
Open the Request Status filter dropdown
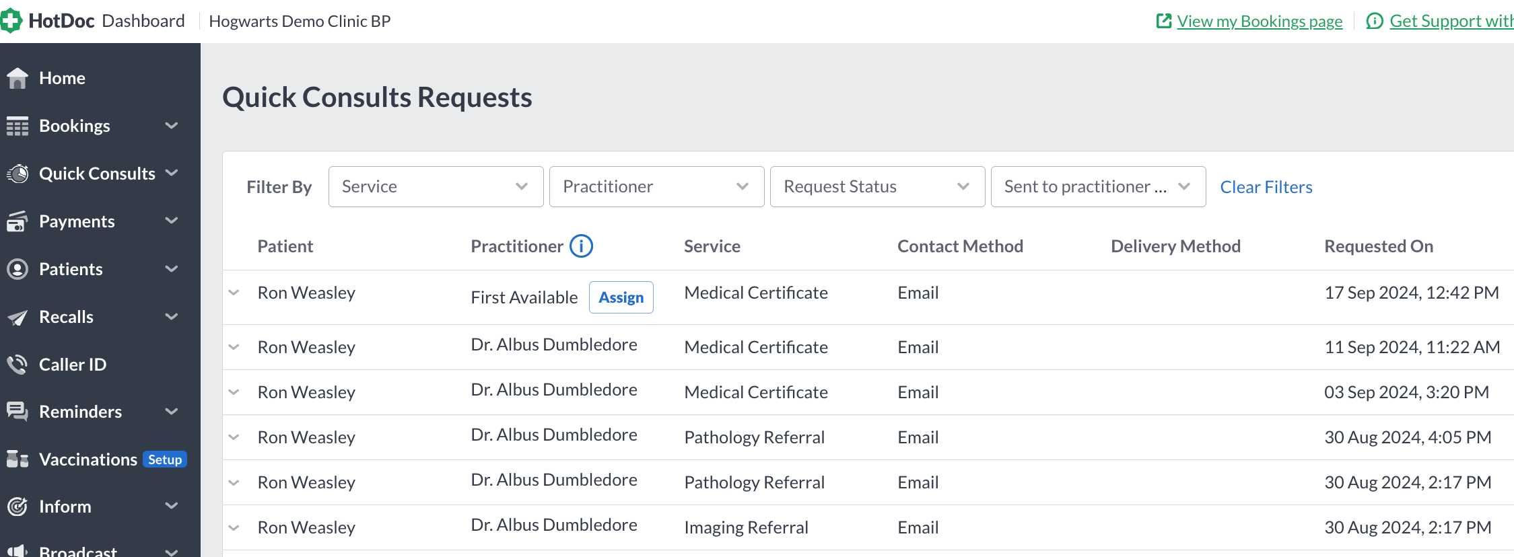pyautogui.click(x=877, y=186)
